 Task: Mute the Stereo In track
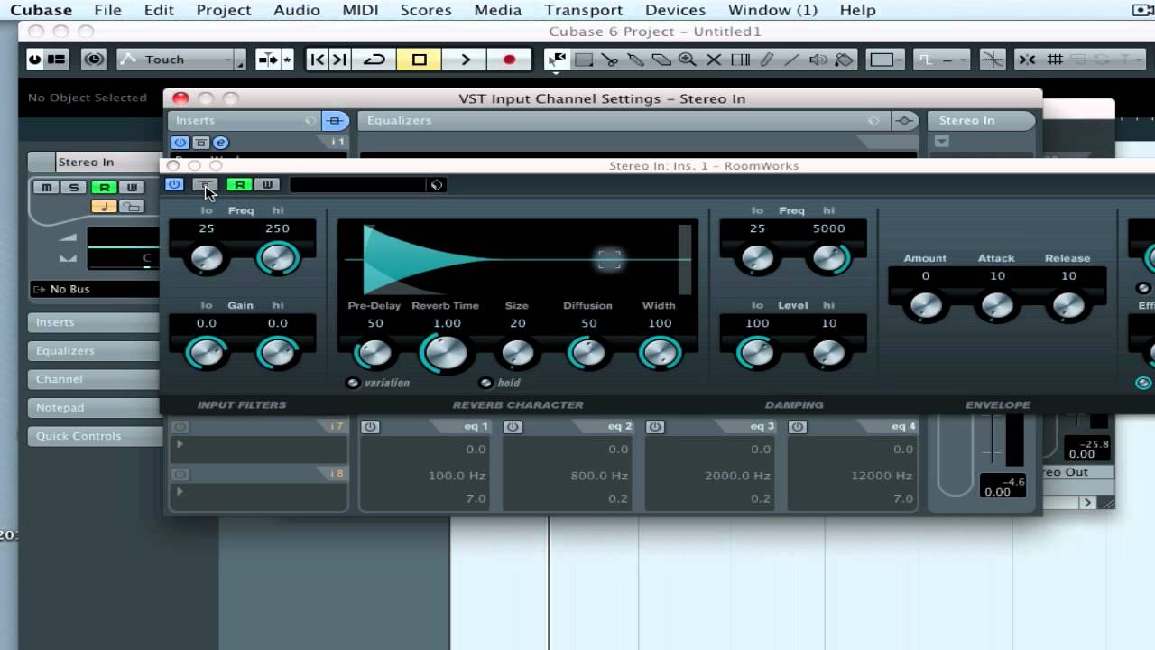[x=46, y=187]
